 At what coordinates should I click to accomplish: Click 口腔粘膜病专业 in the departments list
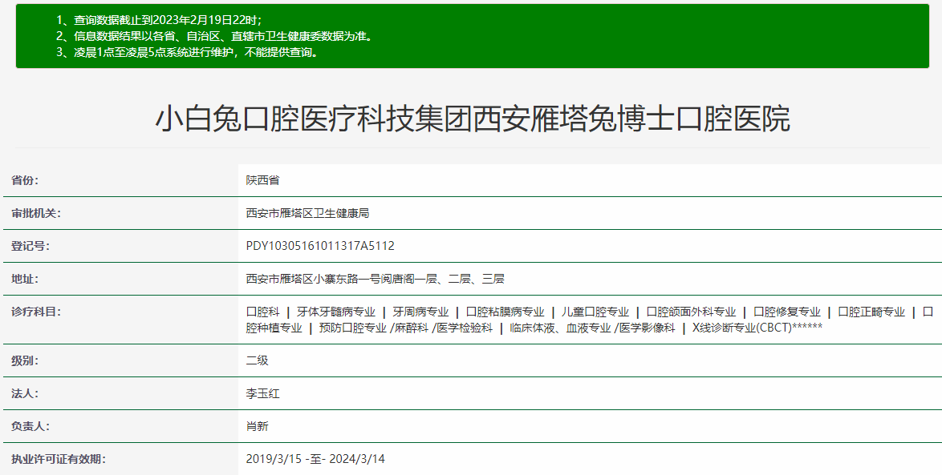pyautogui.click(x=506, y=312)
